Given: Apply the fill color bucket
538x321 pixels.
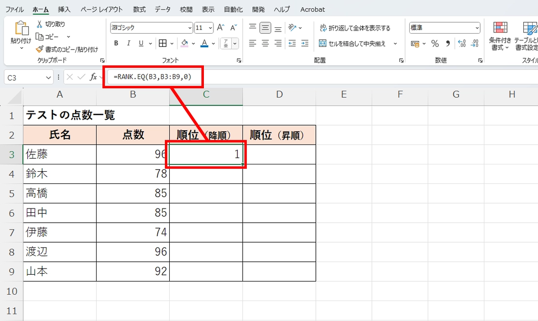Looking at the screenshot, I should click(184, 43).
